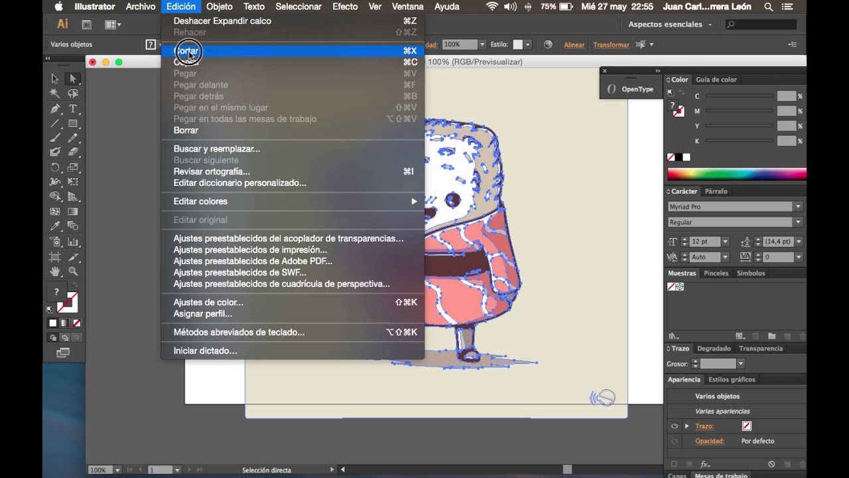This screenshot has width=849, height=478.
Task: Select the Gradient tool
Action: pyautogui.click(x=73, y=212)
